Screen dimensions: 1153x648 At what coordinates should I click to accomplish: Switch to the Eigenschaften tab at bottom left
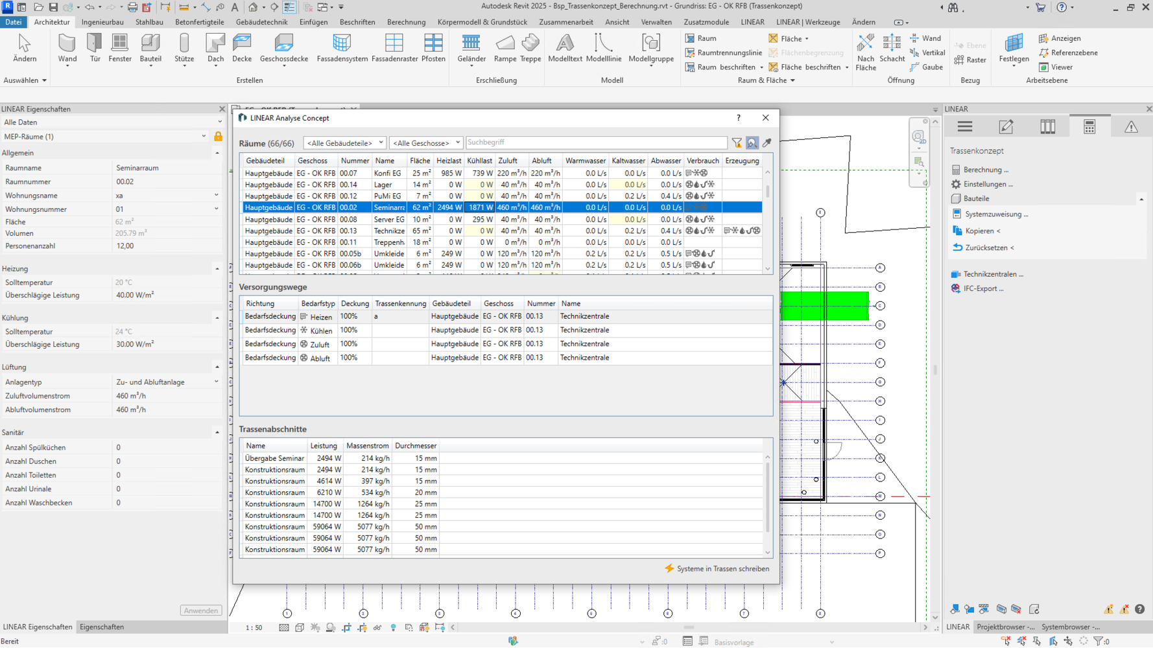click(102, 627)
